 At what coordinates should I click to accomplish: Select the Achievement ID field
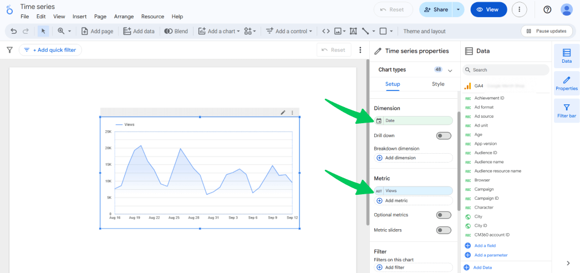(x=489, y=98)
